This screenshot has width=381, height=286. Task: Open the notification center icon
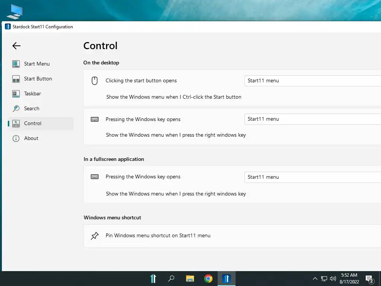click(369, 279)
